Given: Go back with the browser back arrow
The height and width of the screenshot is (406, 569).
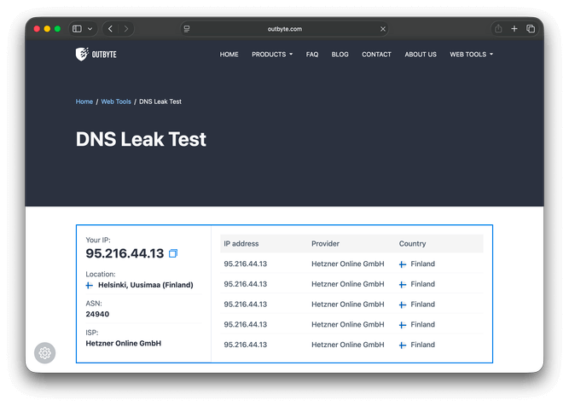Looking at the screenshot, I should click(110, 29).
